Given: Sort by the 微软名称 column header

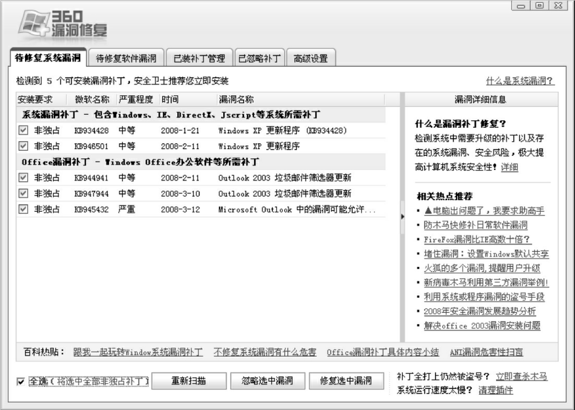Looking at the screenshot, I should pos(92,100).
